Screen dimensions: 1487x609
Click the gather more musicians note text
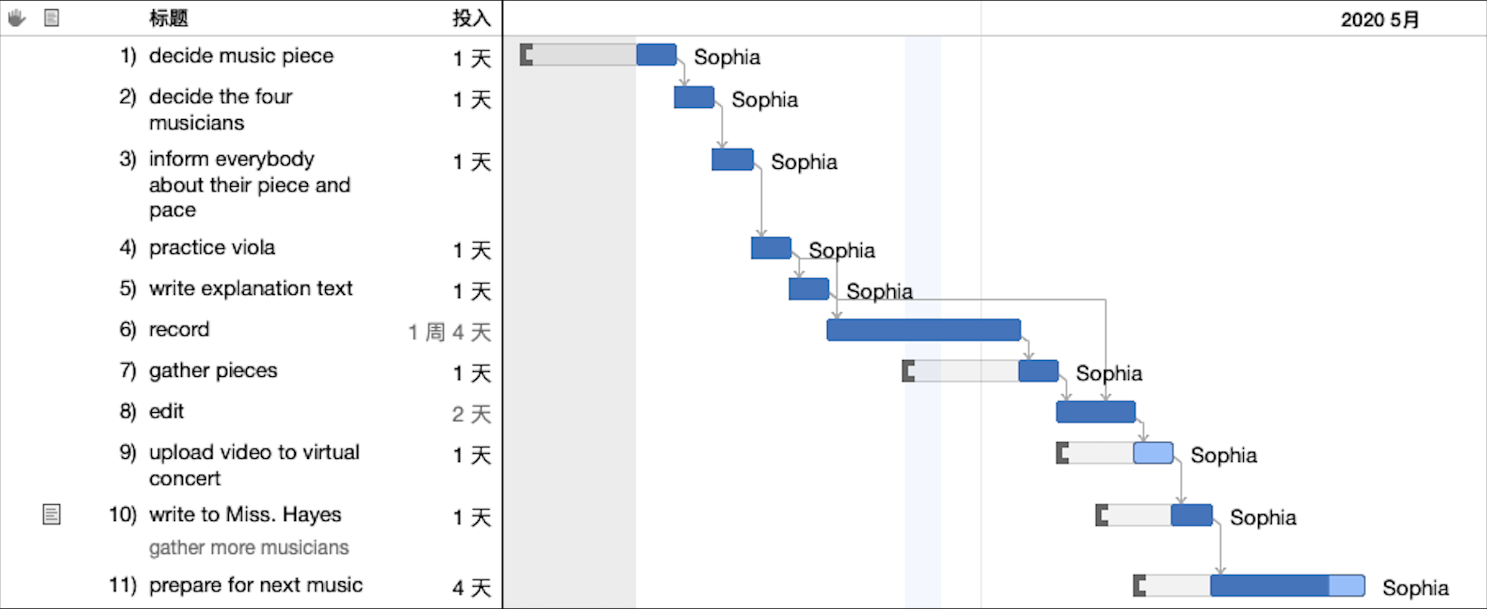[249, 547]
